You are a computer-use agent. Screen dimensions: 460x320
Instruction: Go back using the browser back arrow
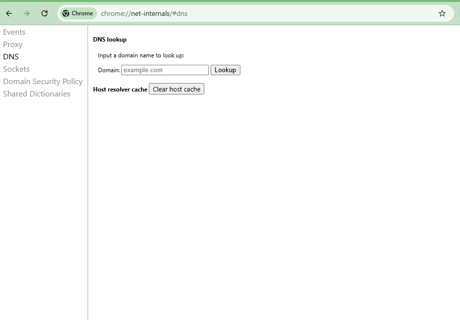(x=9, y=13)
